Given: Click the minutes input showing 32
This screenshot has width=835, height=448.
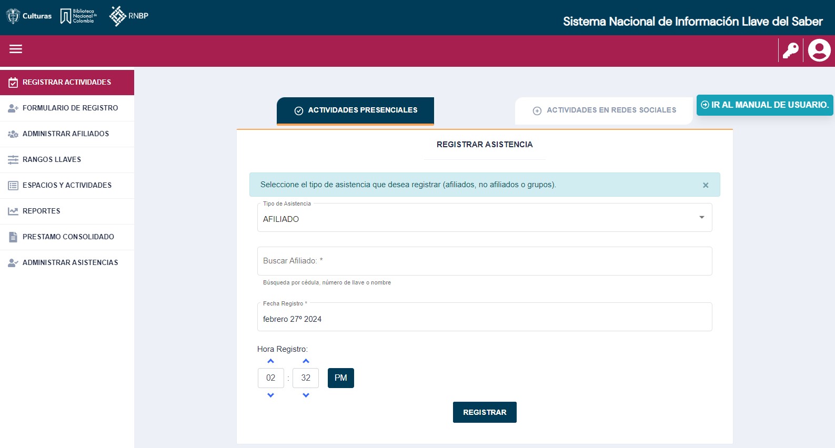Looking at the screenshot, I should pyautogui.click(x=306, y=378).
